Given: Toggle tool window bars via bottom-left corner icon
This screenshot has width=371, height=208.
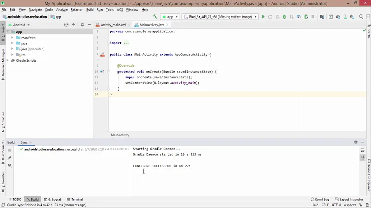Looking at the screenshot, I should (x=3, y=205).
